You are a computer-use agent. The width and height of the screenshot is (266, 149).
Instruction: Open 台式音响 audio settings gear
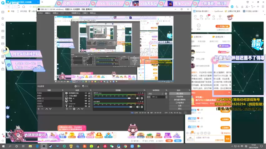[142, 107]
